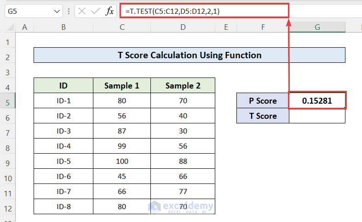Select the cell containing 100
The width and height of the screenshot is (362, 222).
[121, 161]
